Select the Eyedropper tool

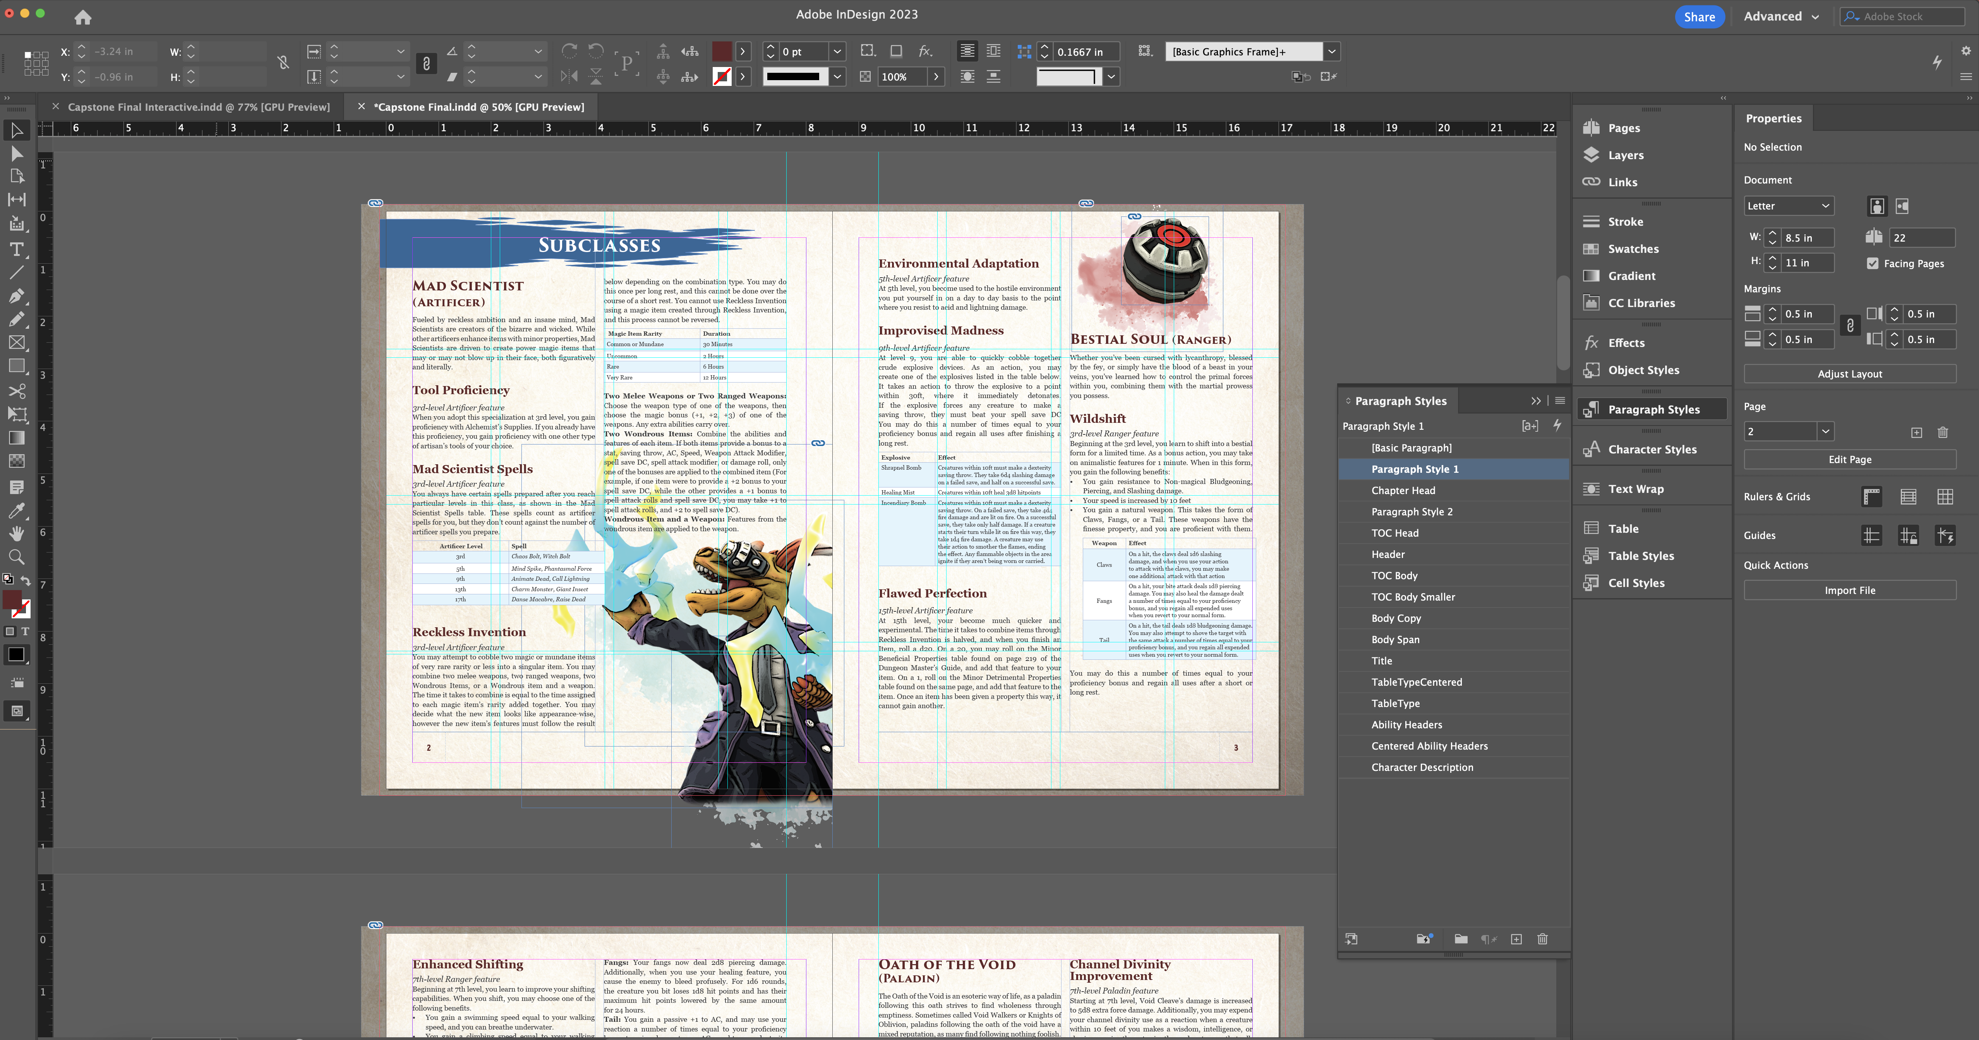coord(17,511)
